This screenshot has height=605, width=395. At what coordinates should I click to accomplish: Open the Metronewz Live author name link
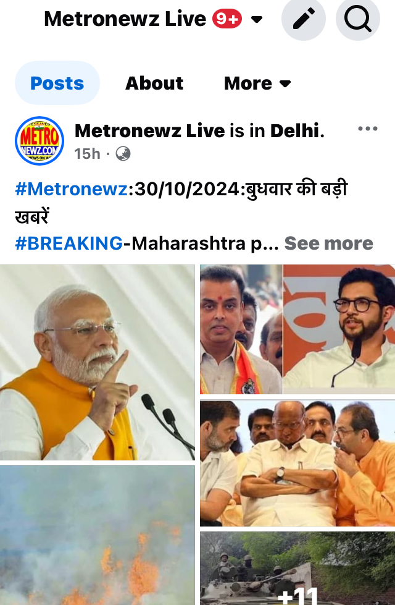[149, 131]
